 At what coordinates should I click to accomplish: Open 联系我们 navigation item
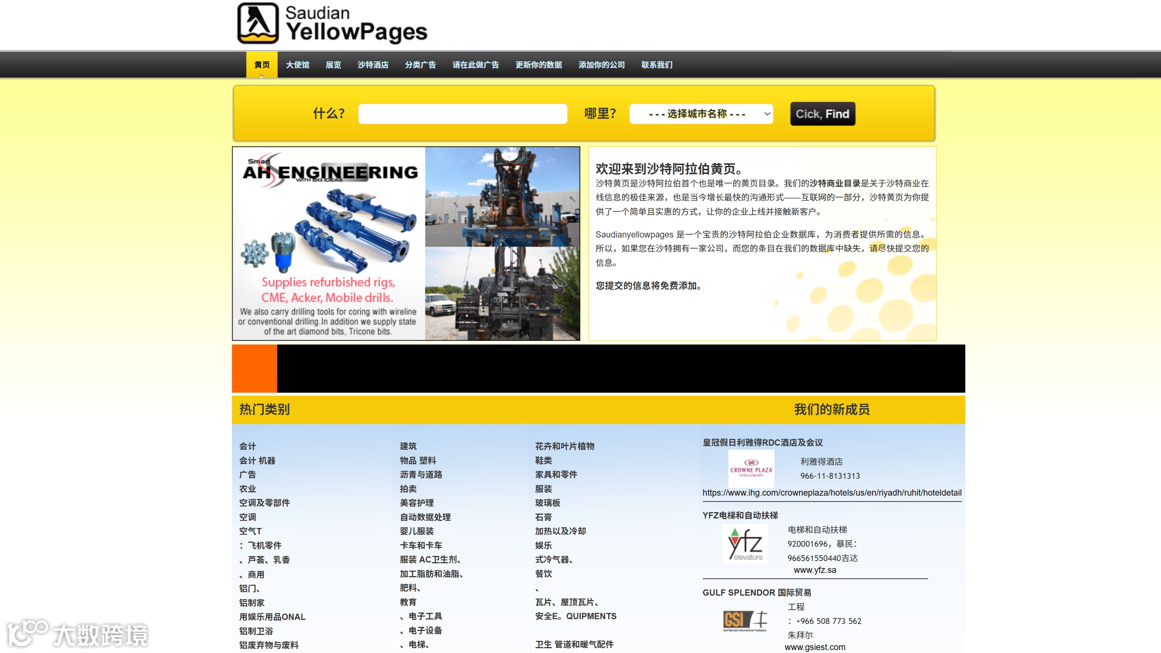pyautogui.click(x=657, y=65)
